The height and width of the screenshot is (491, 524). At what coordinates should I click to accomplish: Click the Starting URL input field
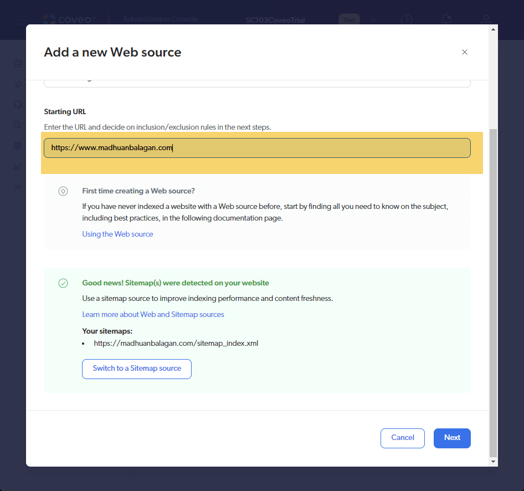click(257, 148)
